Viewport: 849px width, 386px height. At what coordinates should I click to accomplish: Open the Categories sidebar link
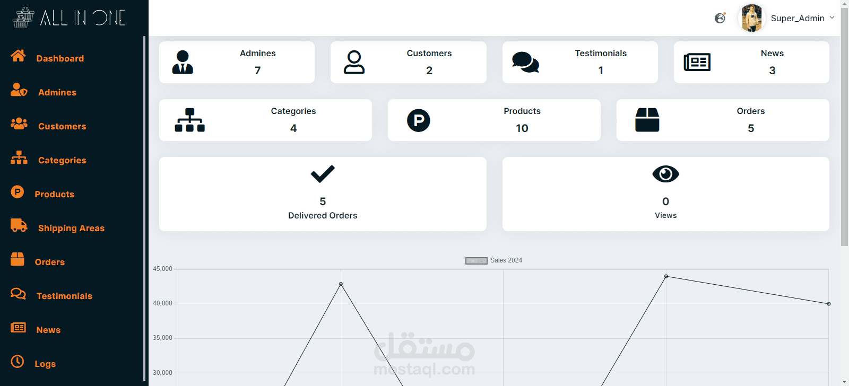[62, 160]
